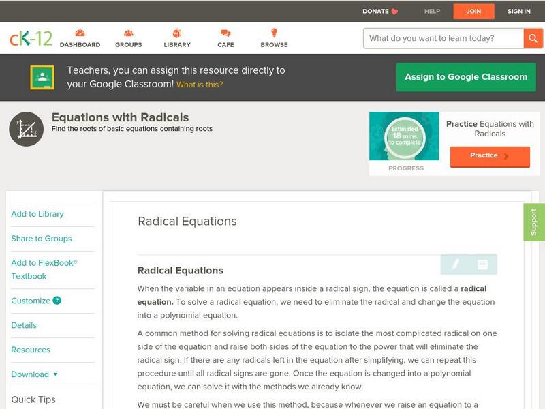Click the Assign to Google Classroom button
The width and height of the screenshot is (545, 409).
pos(465,77)
